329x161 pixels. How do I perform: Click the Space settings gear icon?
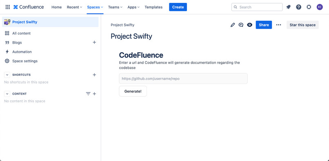7,61
